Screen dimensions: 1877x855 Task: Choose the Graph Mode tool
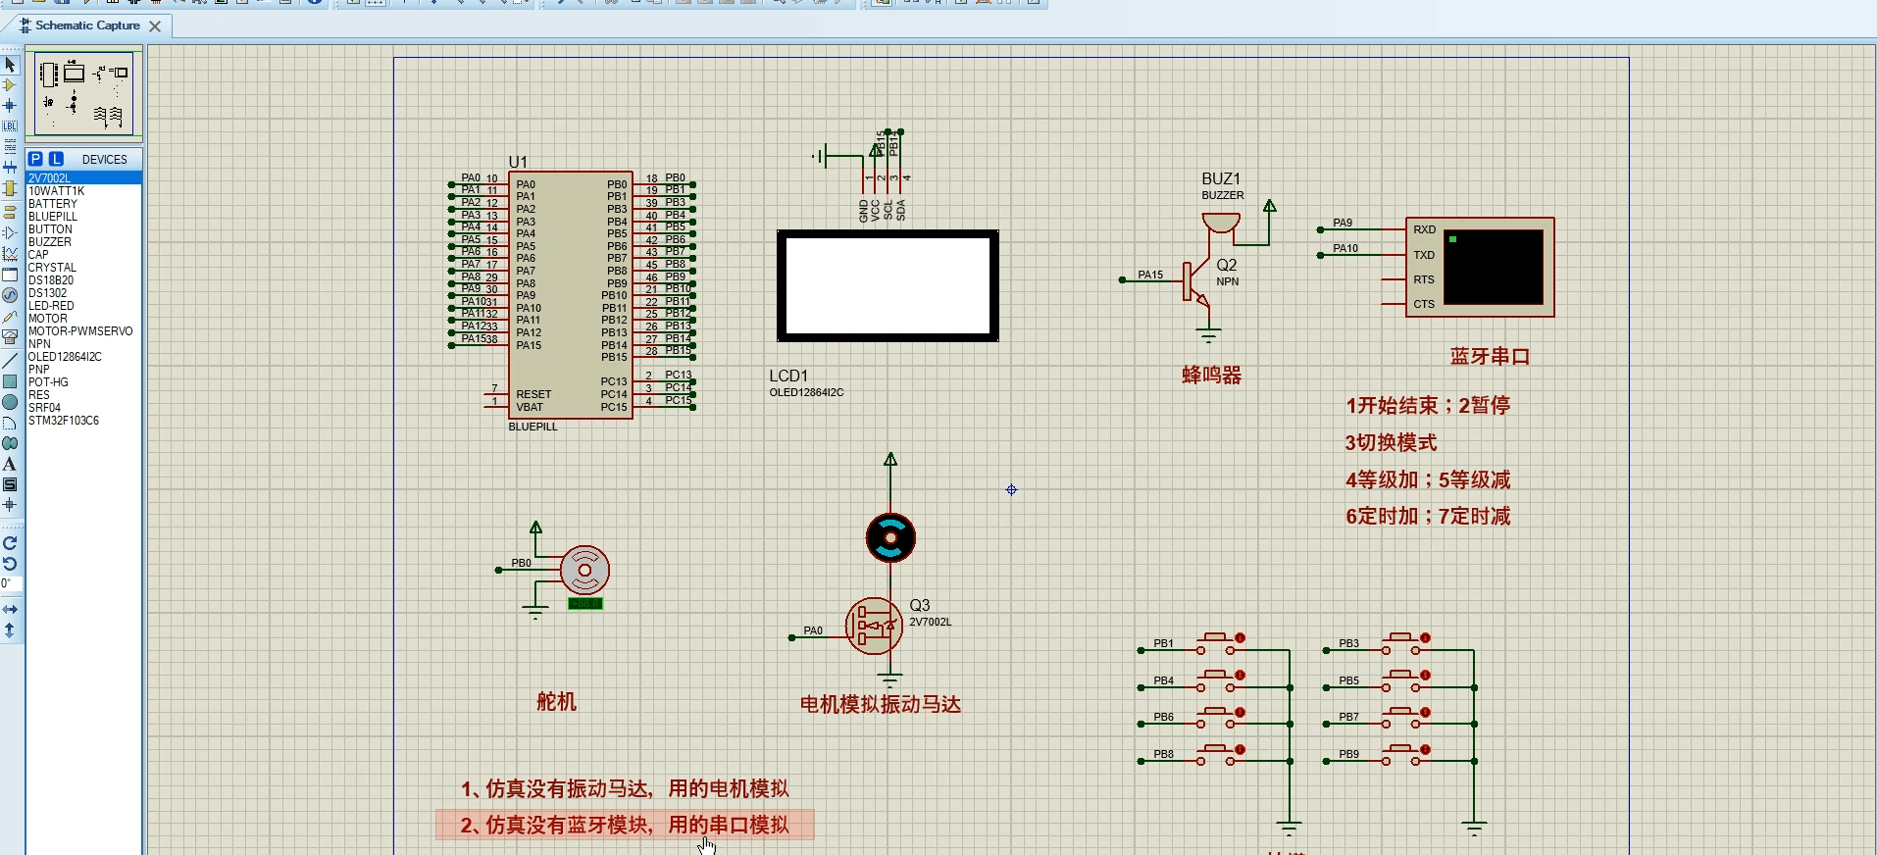click(x=10, y=253)
